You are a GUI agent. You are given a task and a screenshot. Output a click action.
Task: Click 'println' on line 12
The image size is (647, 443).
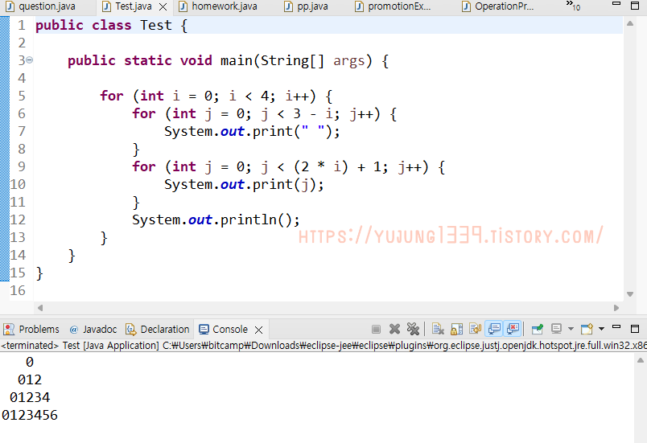249,219
